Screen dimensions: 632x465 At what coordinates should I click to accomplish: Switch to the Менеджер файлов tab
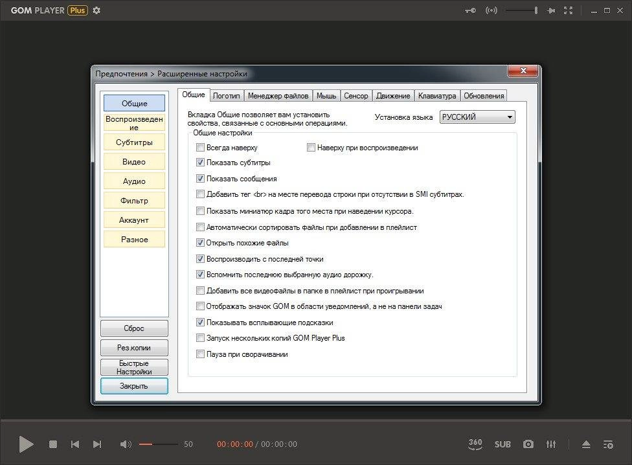(278, 96)
